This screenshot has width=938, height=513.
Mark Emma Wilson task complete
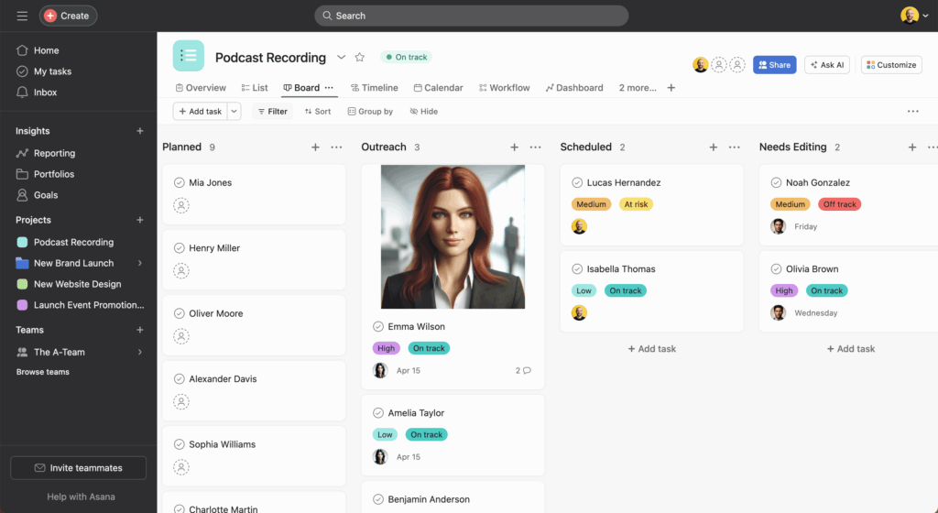coord(378,326)
